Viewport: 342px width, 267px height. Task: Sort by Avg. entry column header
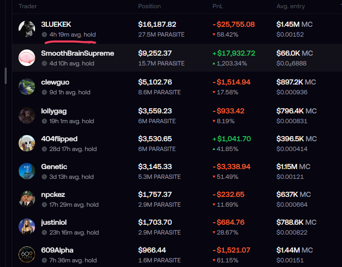click(290, 6)
